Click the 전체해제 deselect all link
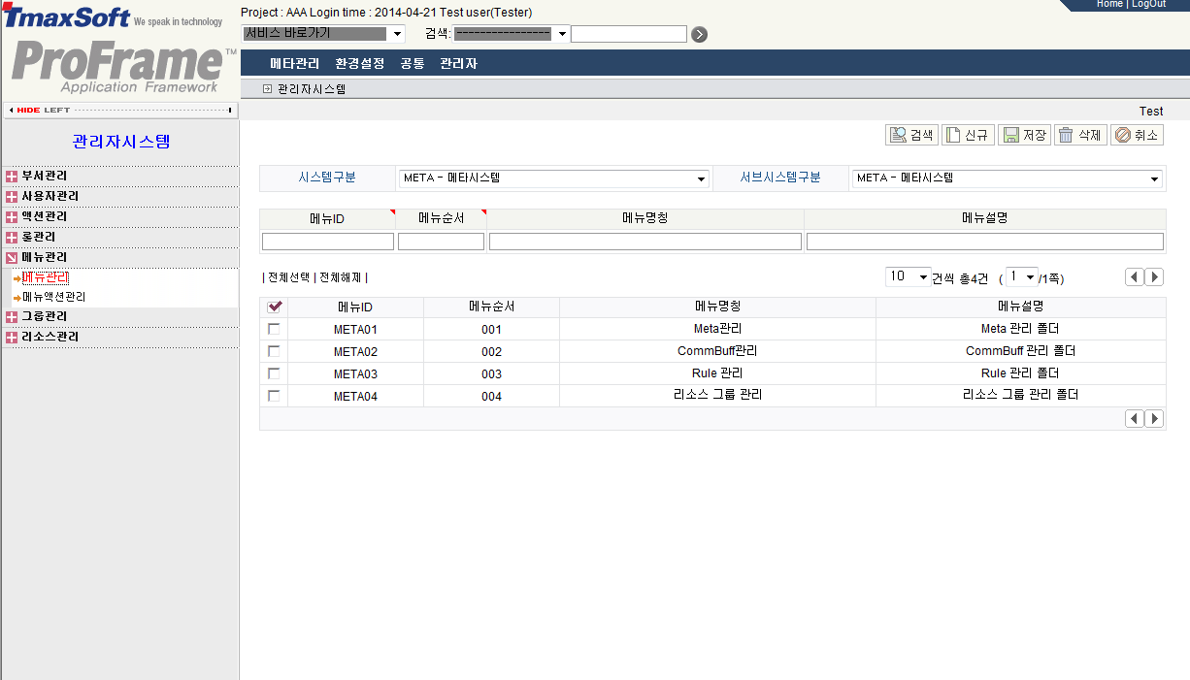1190x680 pixels. coord(339,276)
